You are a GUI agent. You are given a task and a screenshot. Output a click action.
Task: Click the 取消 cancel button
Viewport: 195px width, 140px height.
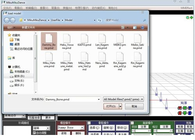click(x=134, y=107)
